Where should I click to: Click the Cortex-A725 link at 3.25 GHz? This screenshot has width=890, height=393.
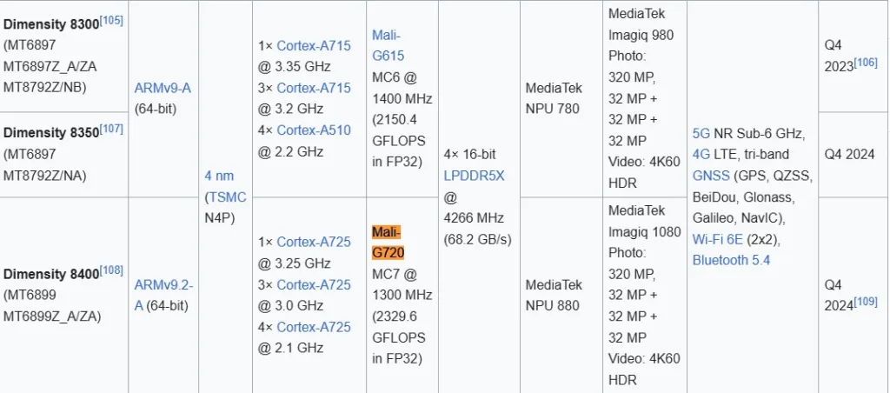pyautogui.click(x=314, y=242)
